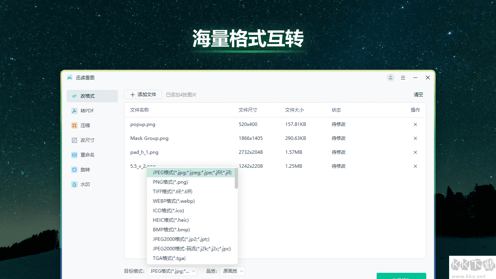Click the user account icon
The height and width of the screenshot is (279, 496).
pyautogui.click(x=390, y=77)
